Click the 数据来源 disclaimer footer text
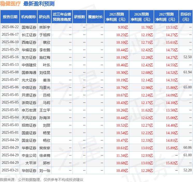 (x=42, y=179)
